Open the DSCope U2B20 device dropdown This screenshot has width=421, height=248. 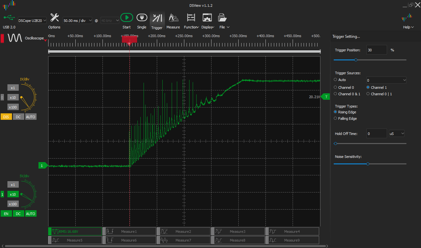32,20
